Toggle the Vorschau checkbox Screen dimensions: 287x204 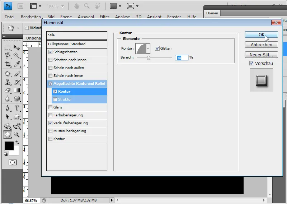point(252,63)
